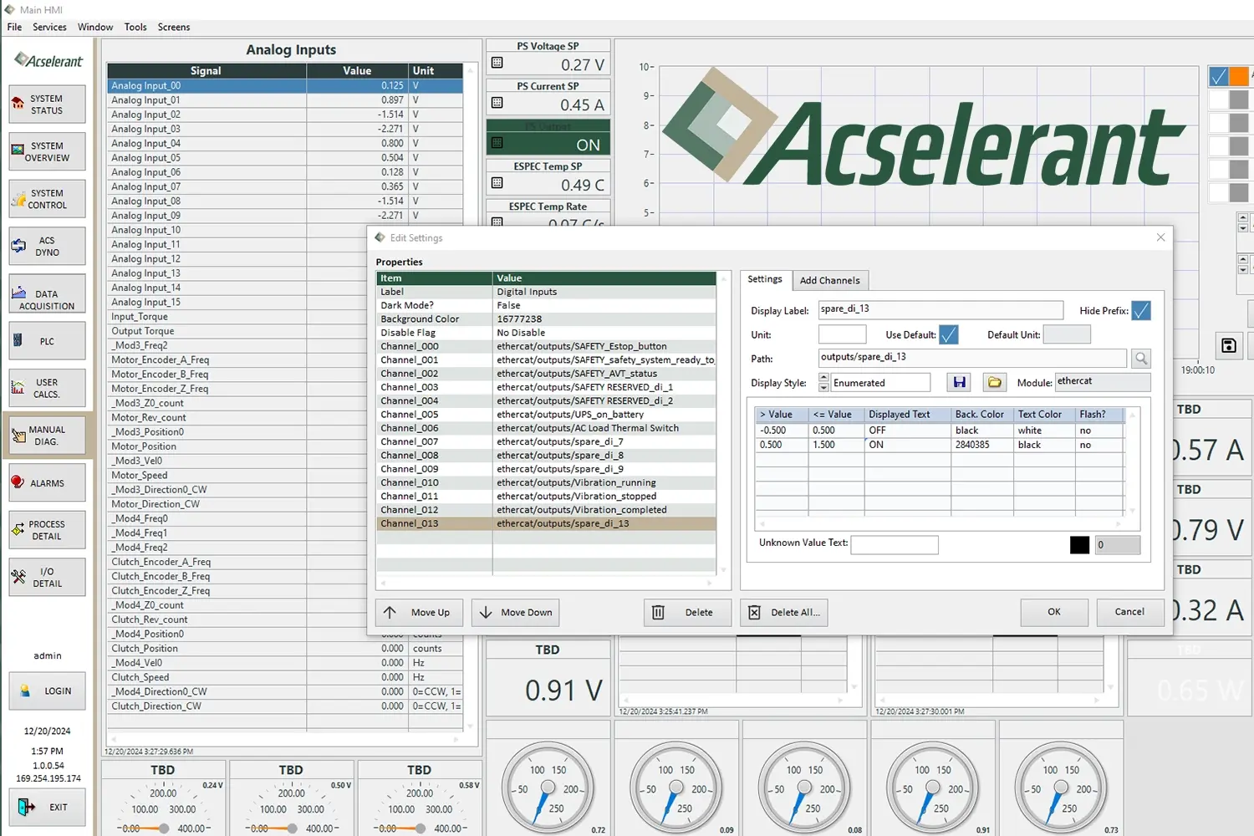Image resolution: width=1254 pixels, height=836 pixels.
Task: Click the Move Down button
Action: [x=515, y=613]
